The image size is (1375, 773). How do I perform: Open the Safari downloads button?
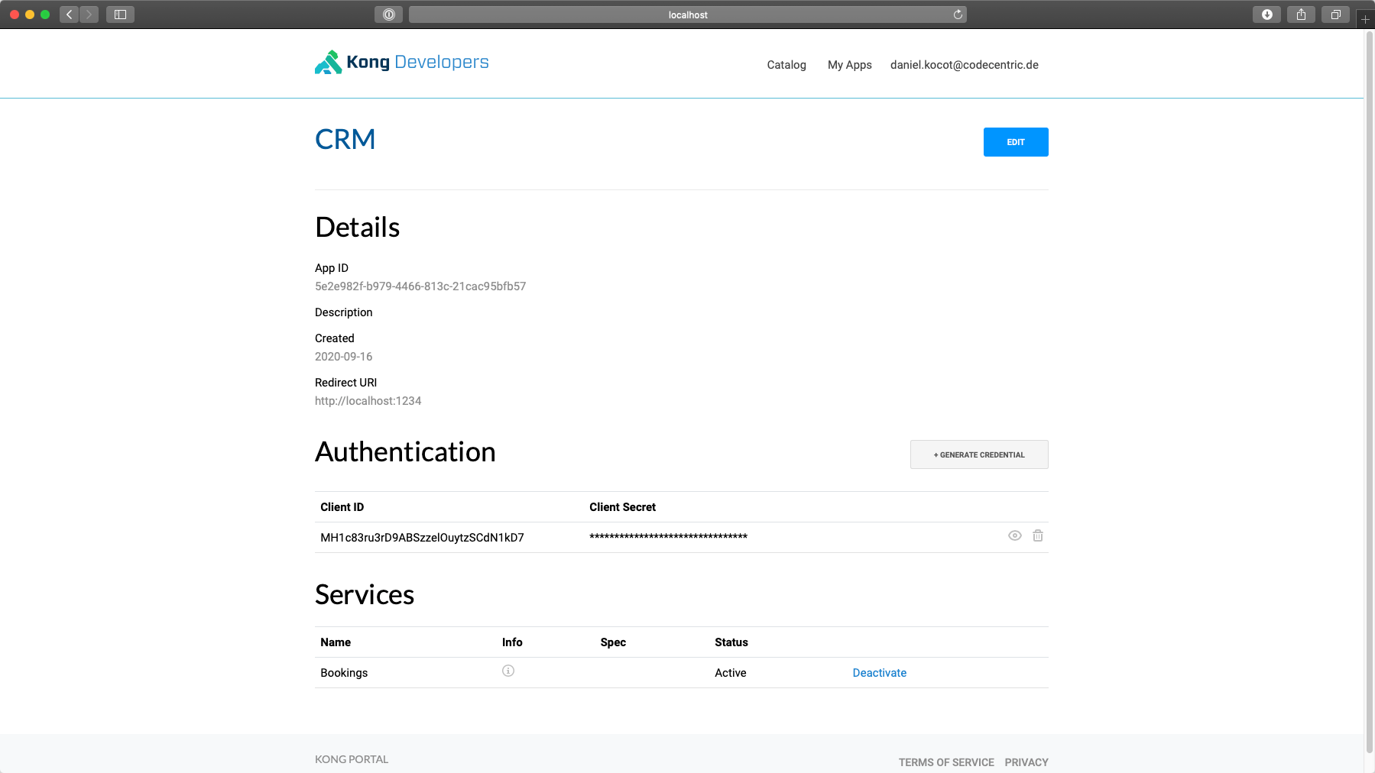point(1266,15)
